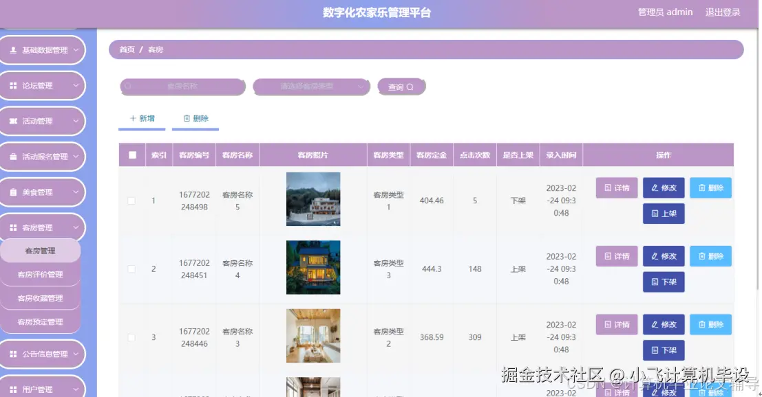
Task: Click the pencil icon in row 1's 修改 button
Action: (655, 188)
